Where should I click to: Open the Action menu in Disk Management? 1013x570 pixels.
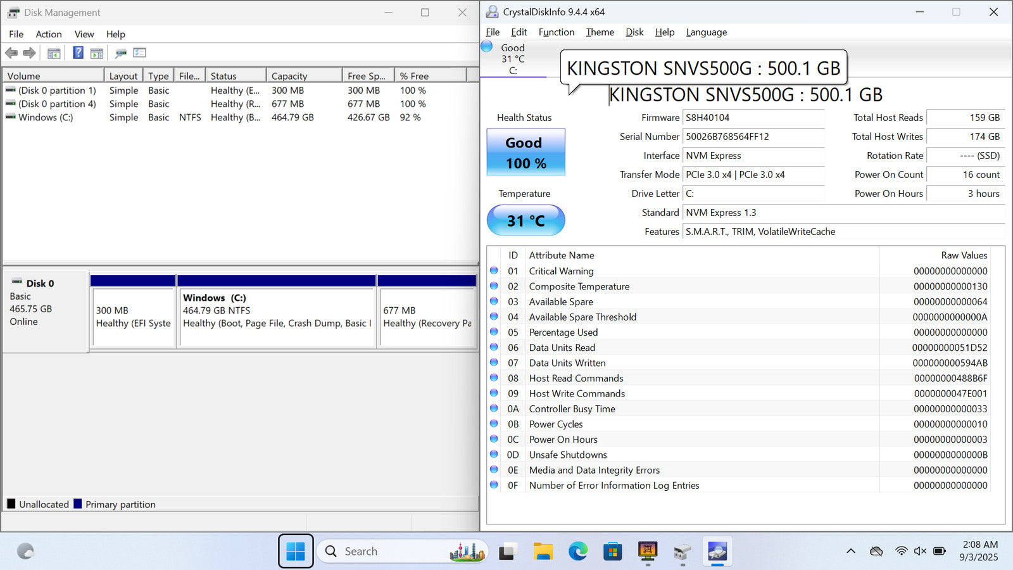(49, 34)
